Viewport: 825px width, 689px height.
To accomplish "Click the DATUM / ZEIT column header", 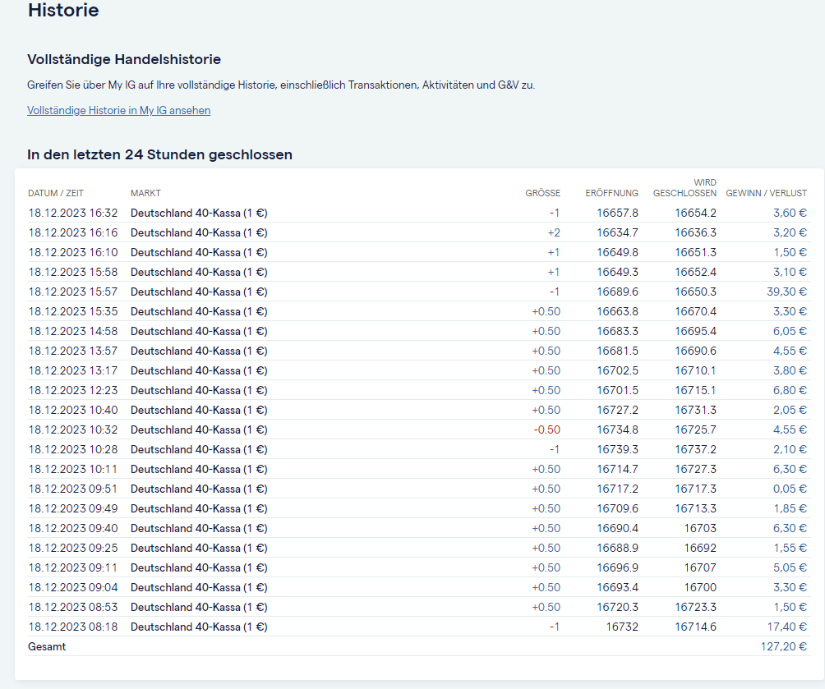I will coord(56,193).
